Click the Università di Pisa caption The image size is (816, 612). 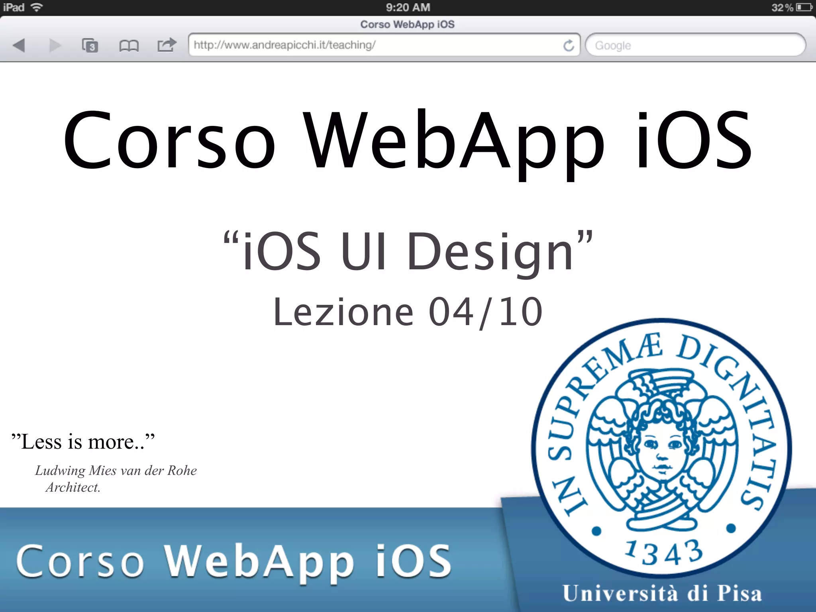[661, 593]
